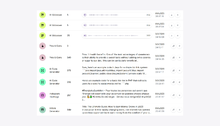Edit the empty Pros & Cons entry
The width and height of the screenshot is (220, 126).
[x=173, y=46]
